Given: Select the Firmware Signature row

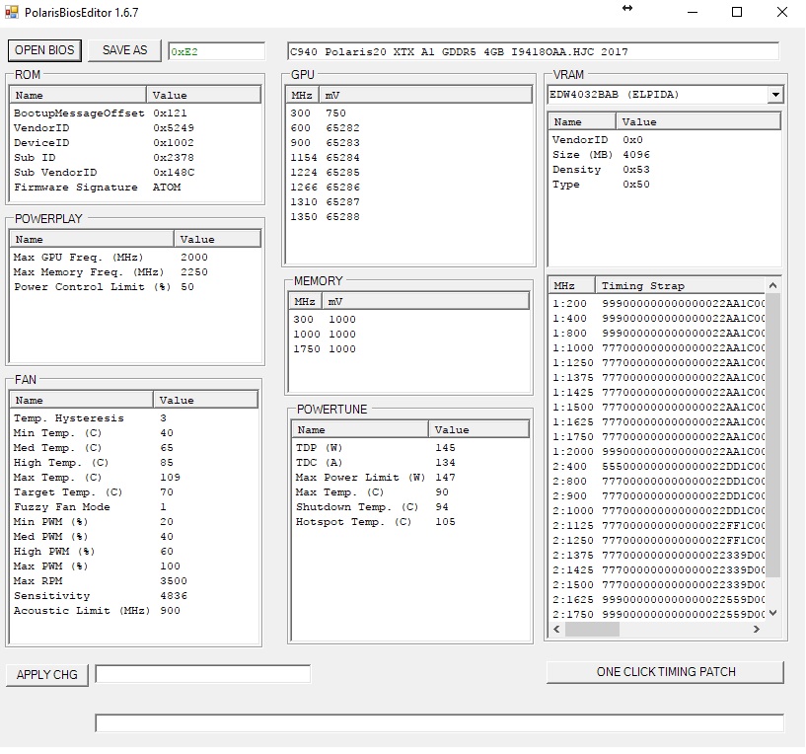Looking at the screenshot, I should pyautogui.click(x=135, y=188).
